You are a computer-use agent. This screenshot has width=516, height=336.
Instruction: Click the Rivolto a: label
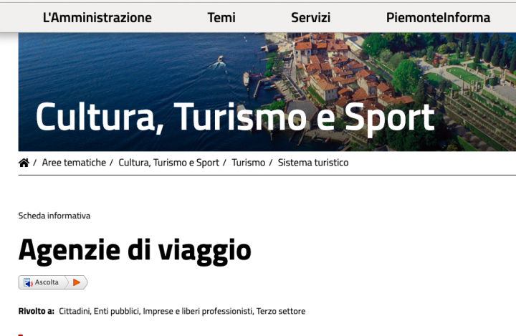pyautogui.click(x=37, y=311)
